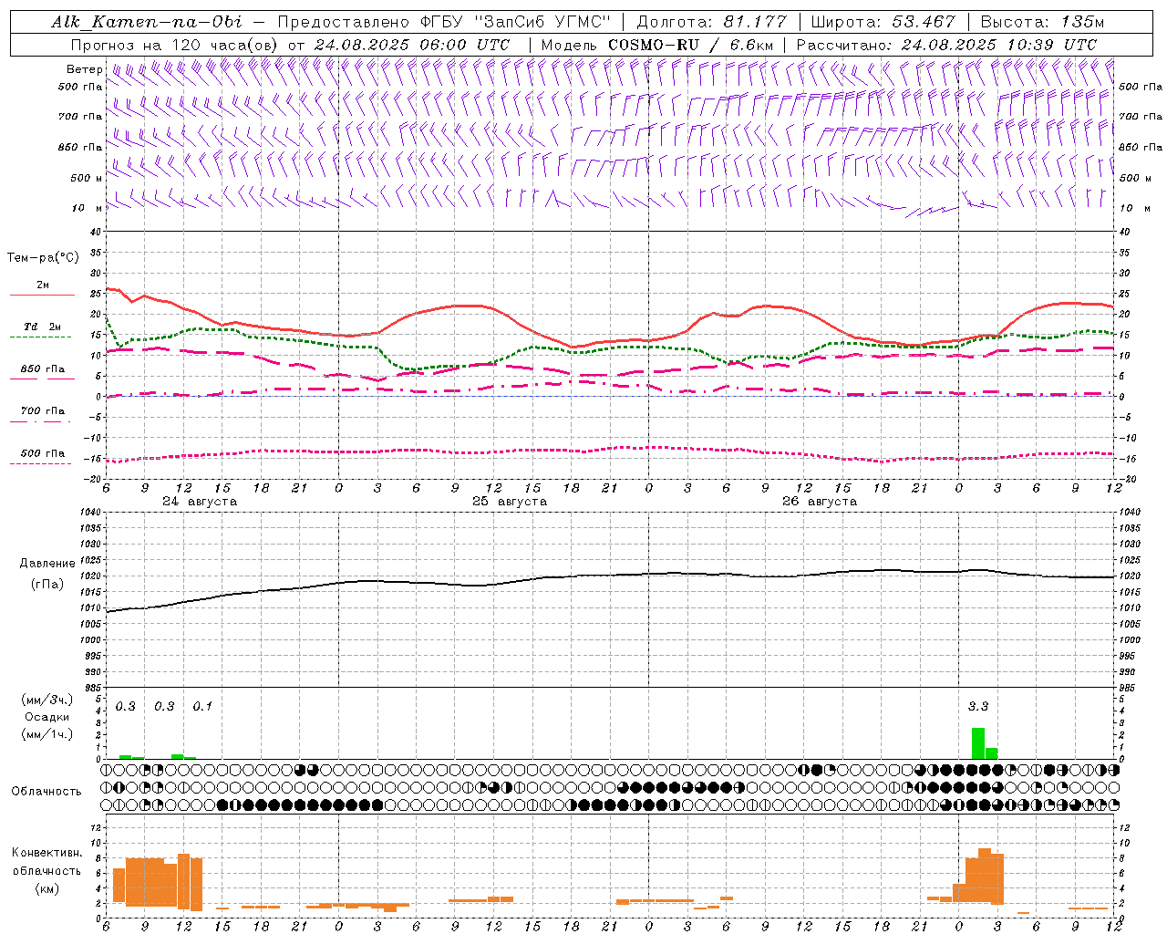Click the station title Alk_Kamen-na-Obi
This screenshot has height=934, width=1167.
146,22
